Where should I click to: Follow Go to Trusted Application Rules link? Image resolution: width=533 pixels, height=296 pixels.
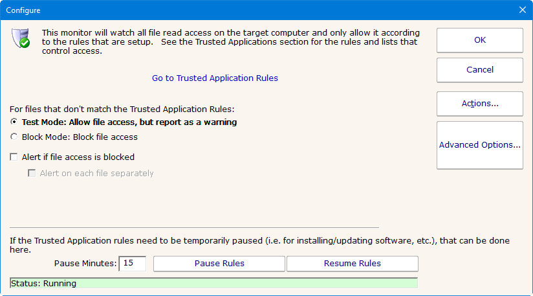[x=215, y=78]
